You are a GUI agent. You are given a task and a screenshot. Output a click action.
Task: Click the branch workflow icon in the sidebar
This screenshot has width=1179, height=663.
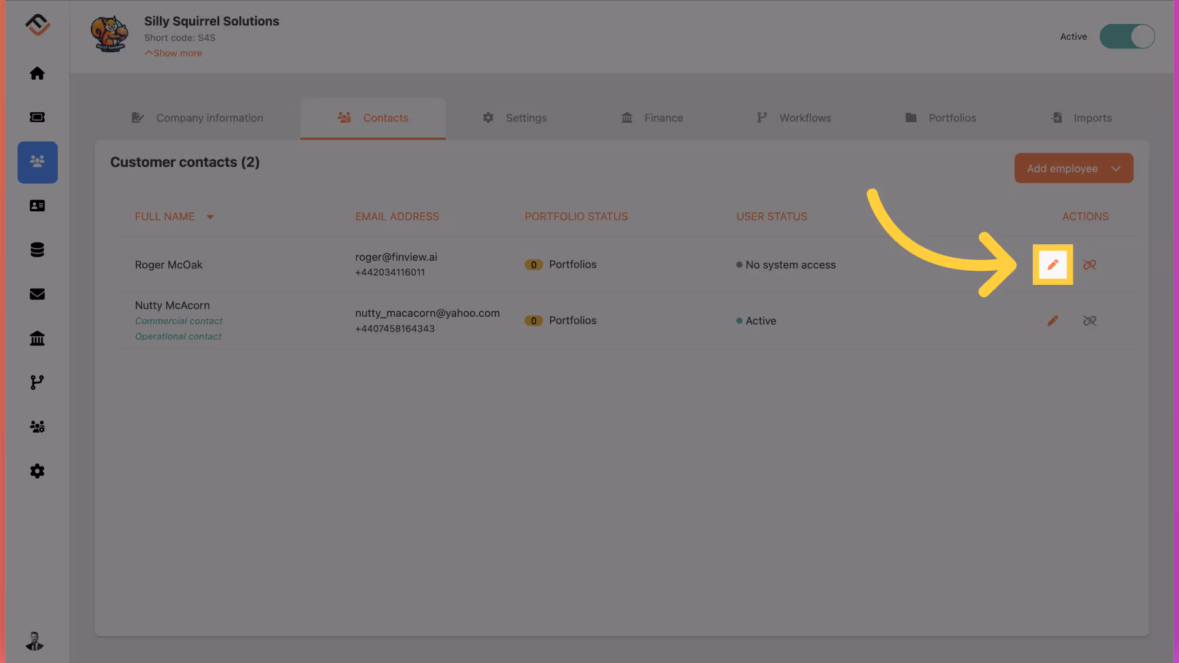point(37,382)
